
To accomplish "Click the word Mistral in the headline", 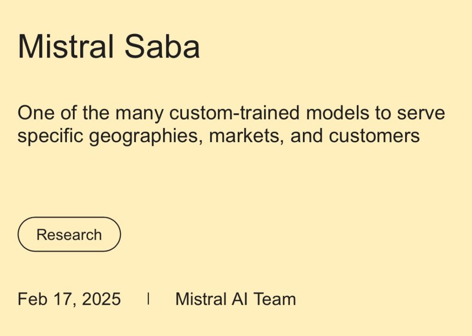I will pyautogui.click(x=66, y=46).
